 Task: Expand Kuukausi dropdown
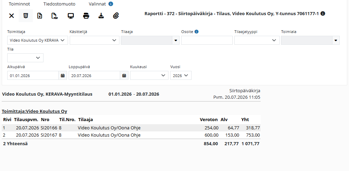[x=149, y=76]
